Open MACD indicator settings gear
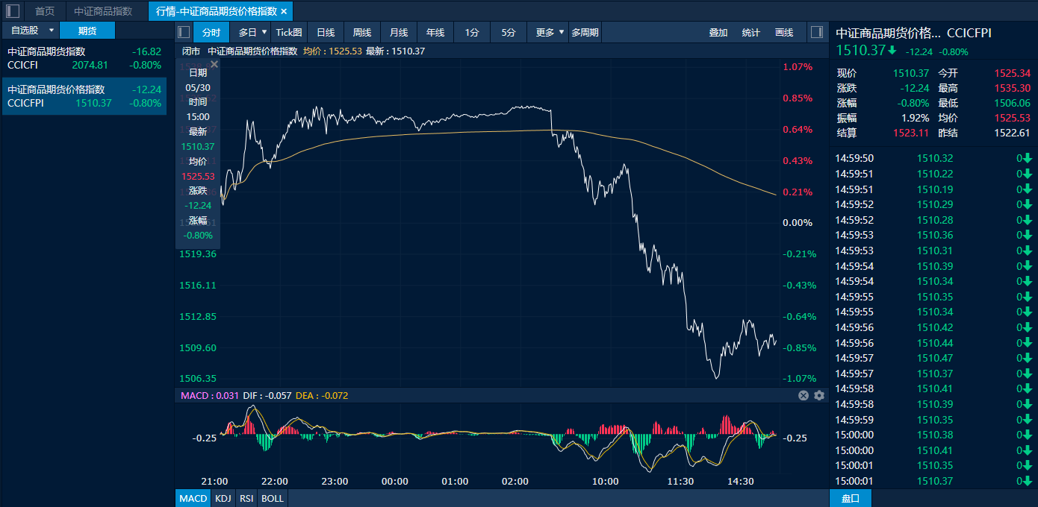The image size is (1038, 507). [819, 396]
